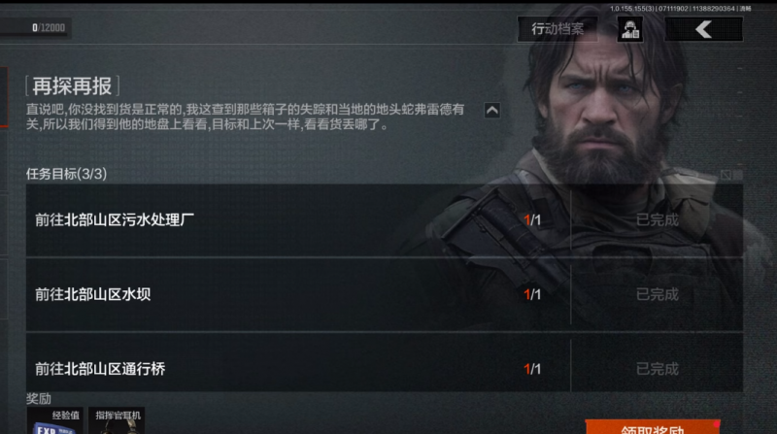Collapse the mission description with the chevron
Image resolution: width=777 pixels, height=434 pixels.
(492, 111)
